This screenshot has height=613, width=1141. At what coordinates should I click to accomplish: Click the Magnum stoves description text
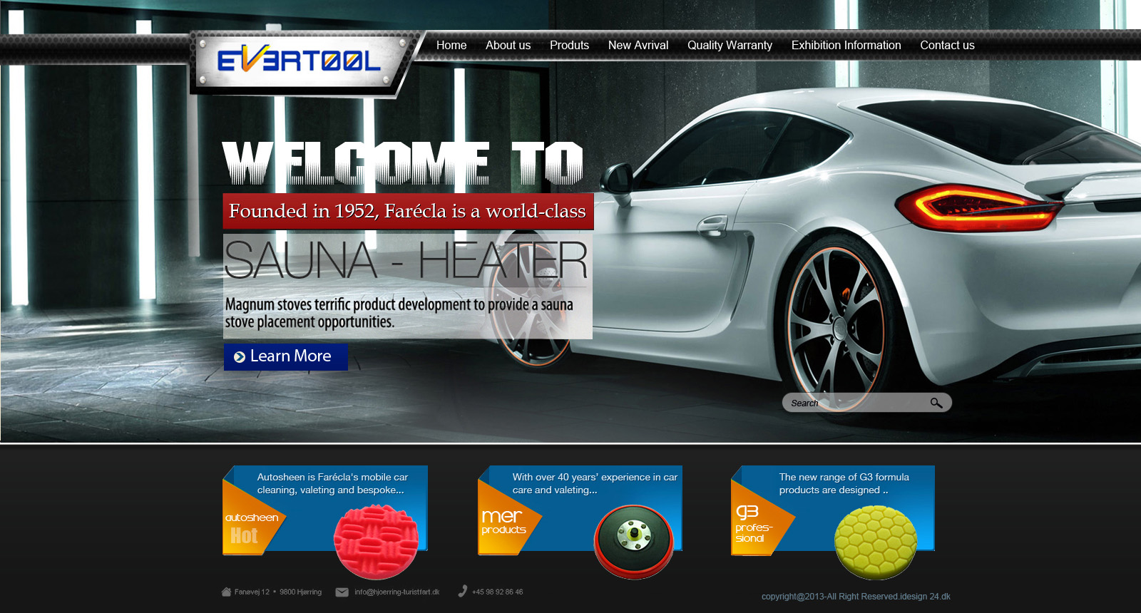click(399, 313)
